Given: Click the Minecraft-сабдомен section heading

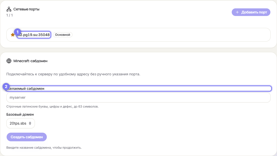Looking at the screenshot, I should tap(30, 61).
